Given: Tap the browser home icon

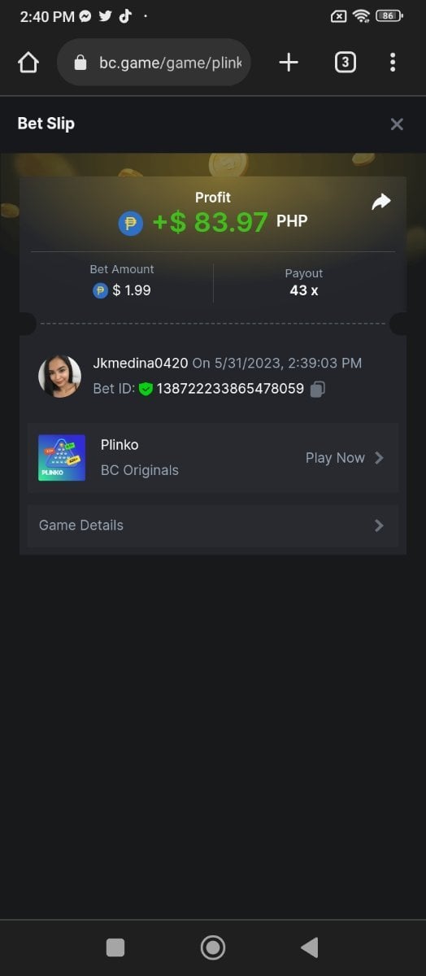Looking at the screenshot, I should [28, 63].
